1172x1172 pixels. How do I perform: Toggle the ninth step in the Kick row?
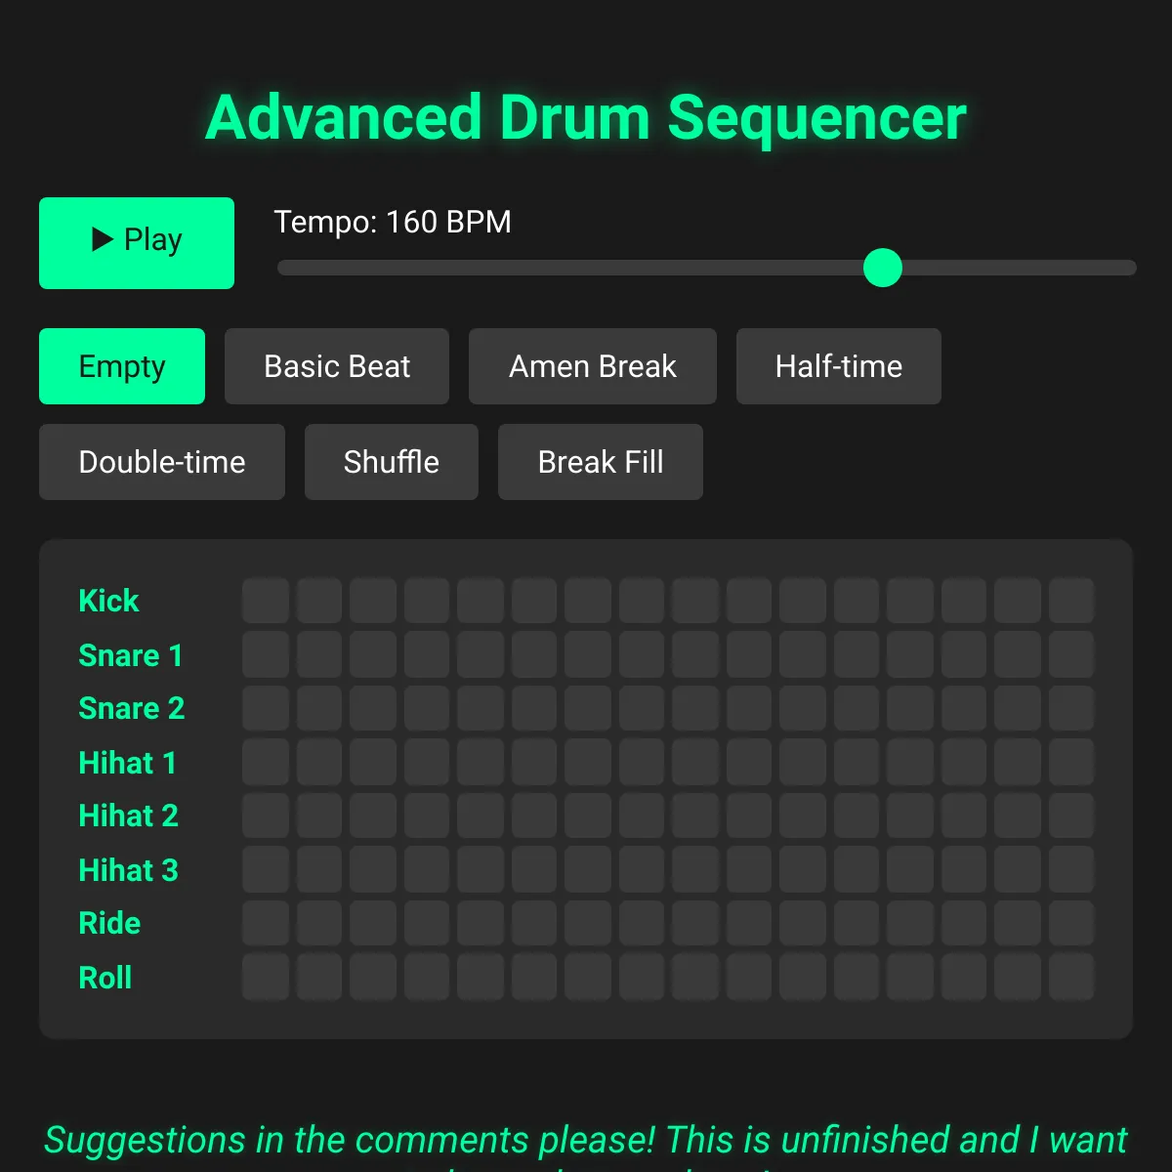[695, 601]
